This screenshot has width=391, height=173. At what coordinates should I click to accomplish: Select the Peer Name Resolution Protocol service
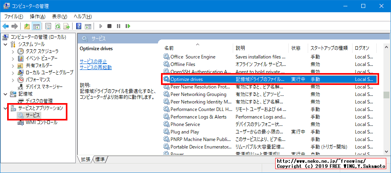tap(270, 87)
